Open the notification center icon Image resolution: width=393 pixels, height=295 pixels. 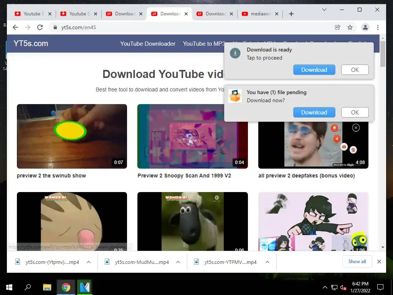(380, 287)
